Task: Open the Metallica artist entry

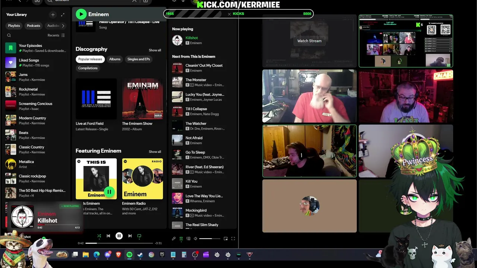Action: [x=36, y=164]
